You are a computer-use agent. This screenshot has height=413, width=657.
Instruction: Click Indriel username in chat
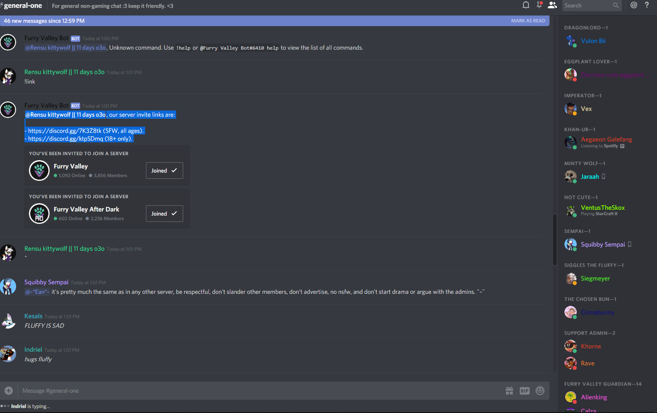point(33,350)
